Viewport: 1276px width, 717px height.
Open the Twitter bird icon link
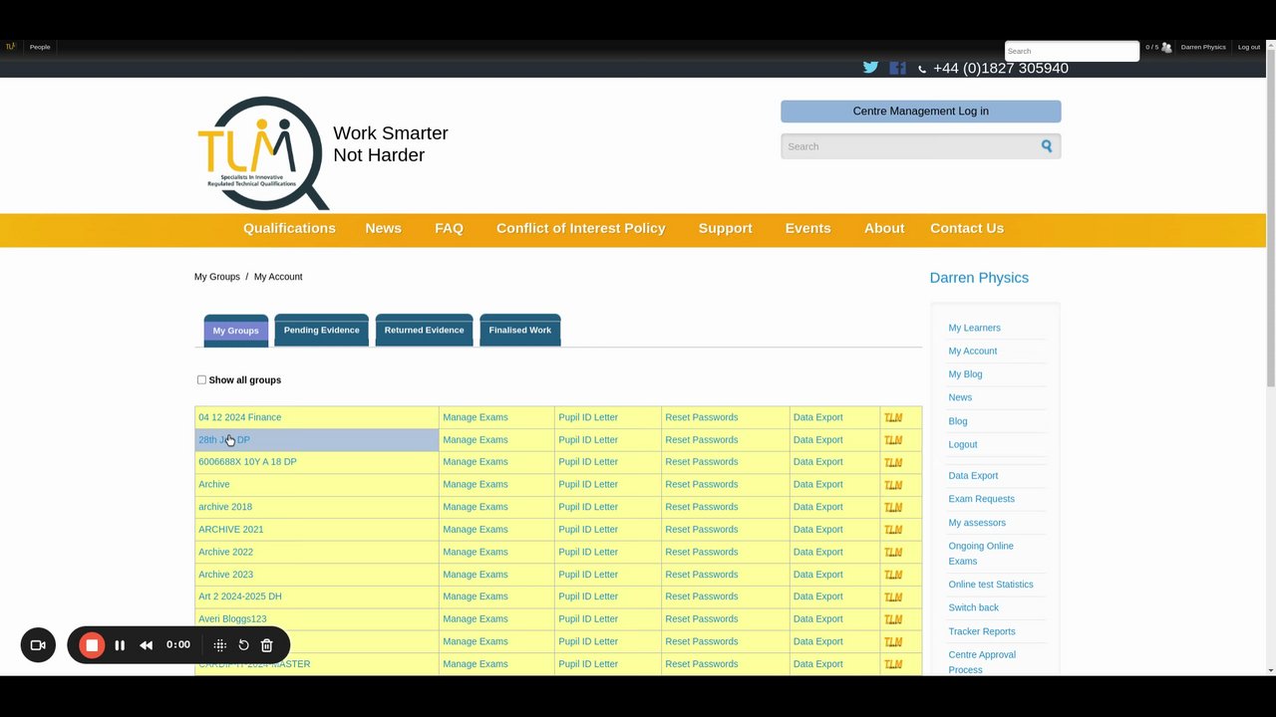click(x=870, y=67)
